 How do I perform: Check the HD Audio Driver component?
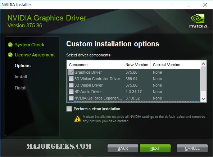coord(71,92)
